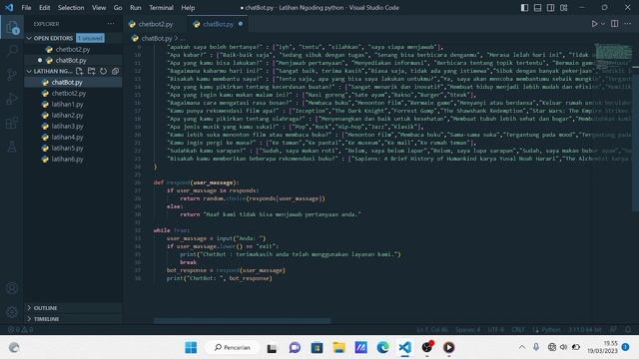Toggle the primary side bar layout button
The height and width of the screenshot is (359, 639).
click(x=524, y=8)
